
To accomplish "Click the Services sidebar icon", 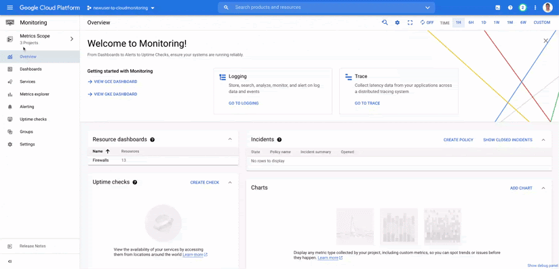I will click(x=10, y=82).
